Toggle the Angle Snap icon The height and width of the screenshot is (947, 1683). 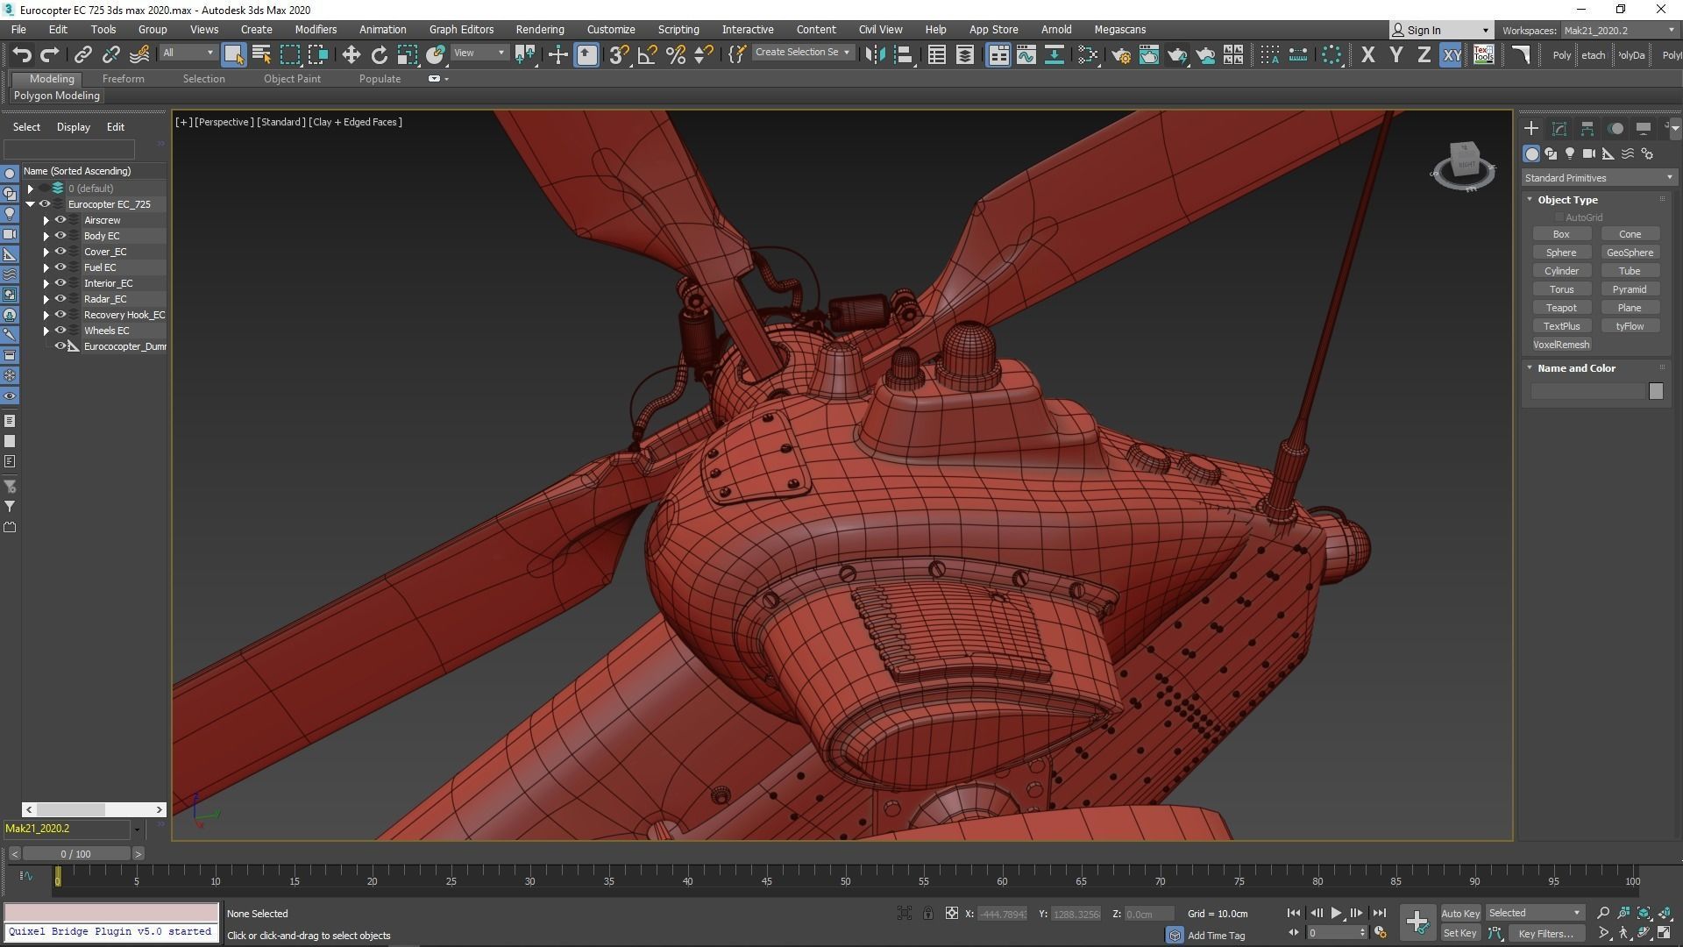click(648, 54)
